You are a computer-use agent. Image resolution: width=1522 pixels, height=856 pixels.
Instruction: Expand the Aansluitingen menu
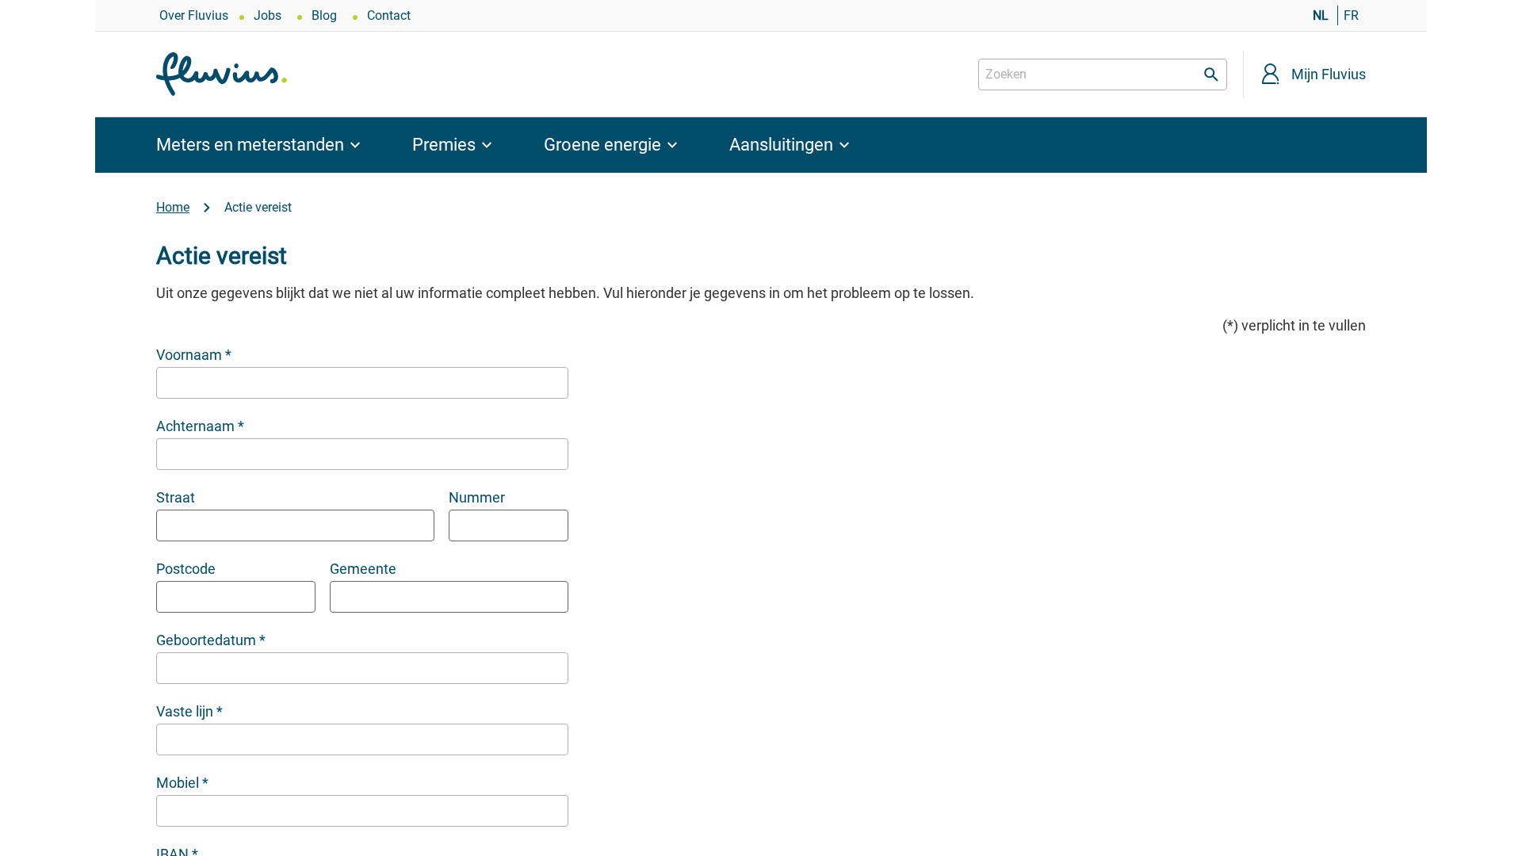[790, 145]
